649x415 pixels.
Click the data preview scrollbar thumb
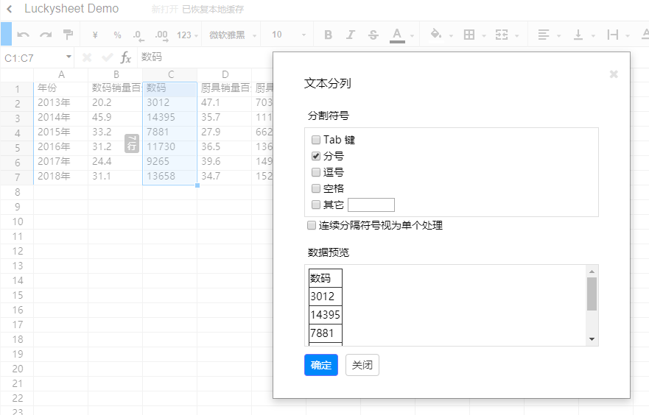592,294
